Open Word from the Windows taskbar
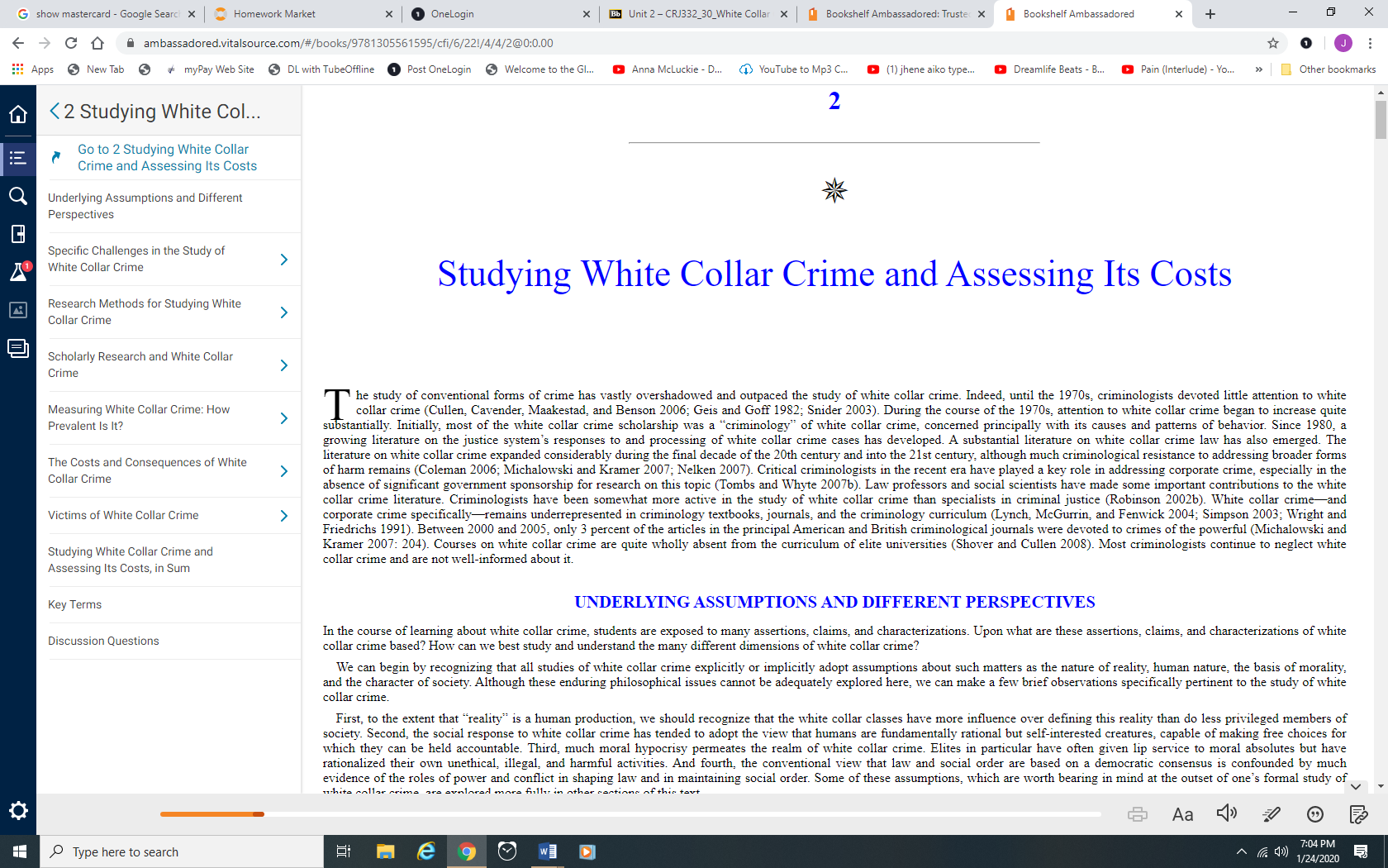 (x=547, y=851)
